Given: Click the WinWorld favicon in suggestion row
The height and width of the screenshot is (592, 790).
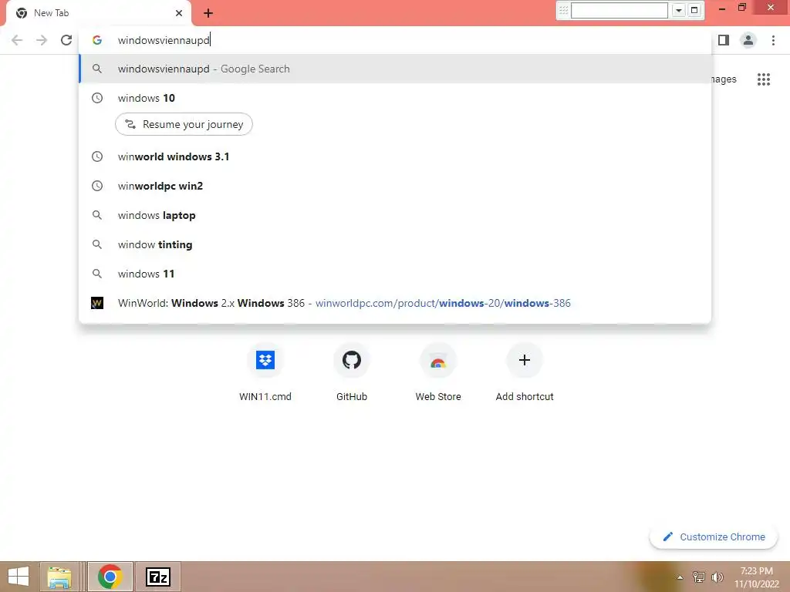Looking at the screenshot, I should click(97, 302).
